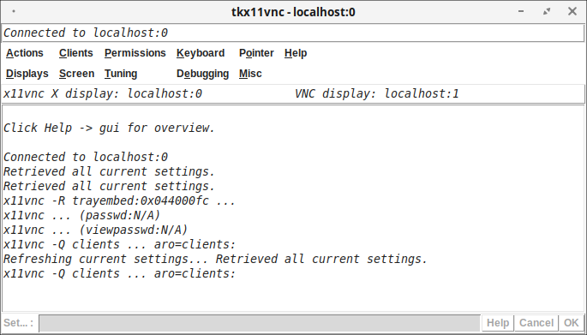Open the Tuning menu
The height and width of the screenshot is (335, 587).
click(x=121, y=74)
